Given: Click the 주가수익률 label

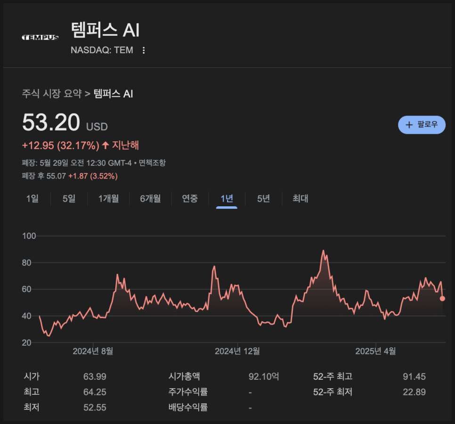Looking at the screenshot, I should (188, 392).
